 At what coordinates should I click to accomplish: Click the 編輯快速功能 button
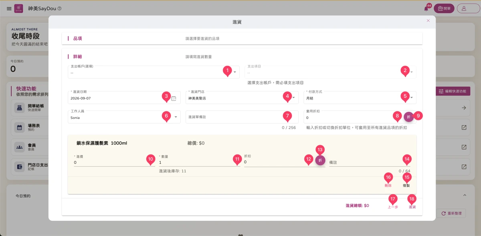(x=453, y=91)
